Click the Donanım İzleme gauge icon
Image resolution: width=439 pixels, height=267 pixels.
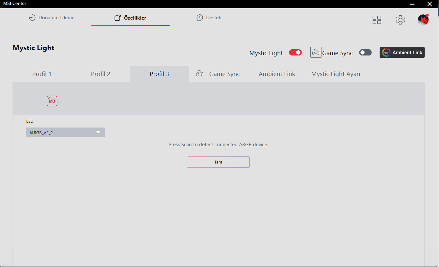tap(32, 18)
